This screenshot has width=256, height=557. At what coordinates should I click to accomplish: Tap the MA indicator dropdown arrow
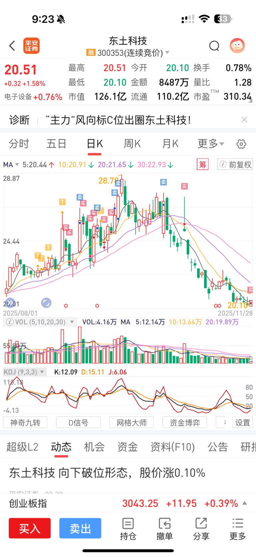point(16,165)
